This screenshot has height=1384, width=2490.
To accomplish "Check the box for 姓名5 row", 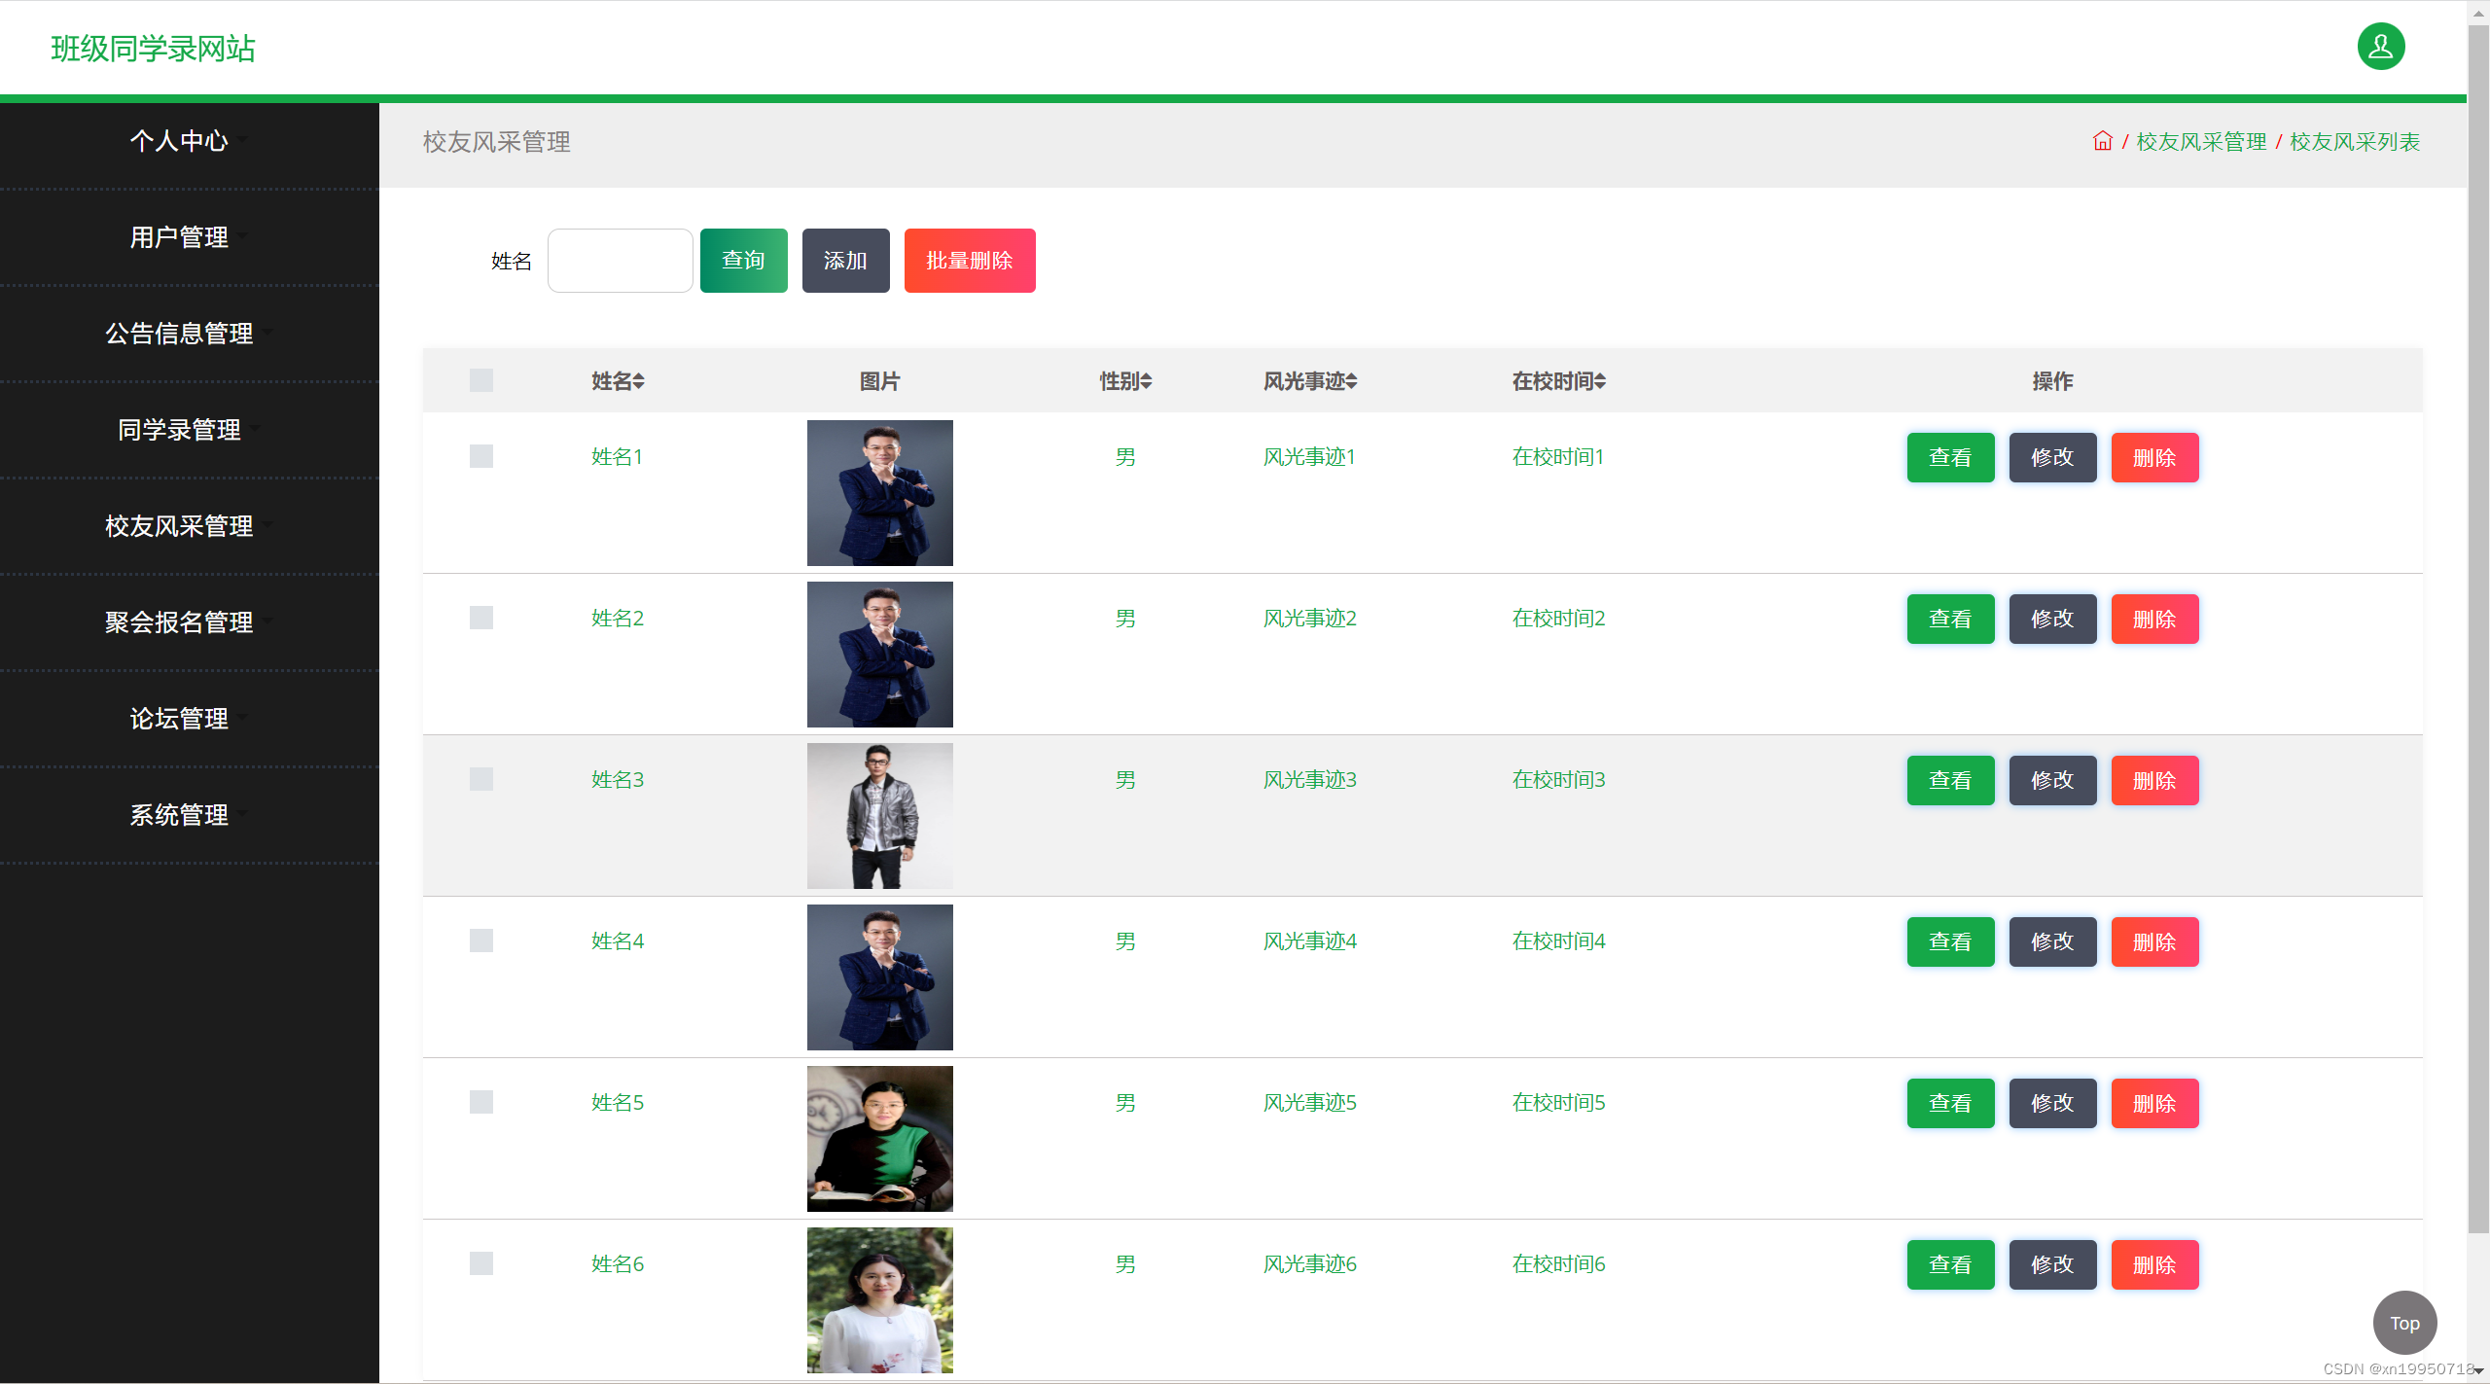I will (x=481, y=1102).
